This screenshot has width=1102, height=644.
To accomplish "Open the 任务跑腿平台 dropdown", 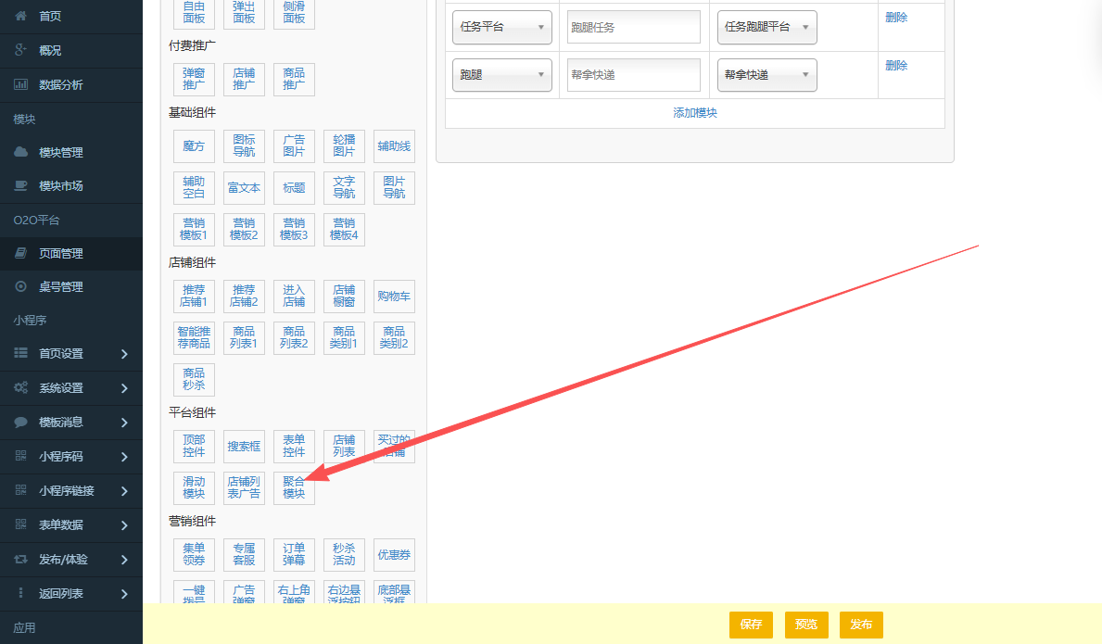I will click(x=766, y=27).
